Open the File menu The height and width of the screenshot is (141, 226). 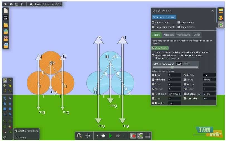(x=5, y=4)
